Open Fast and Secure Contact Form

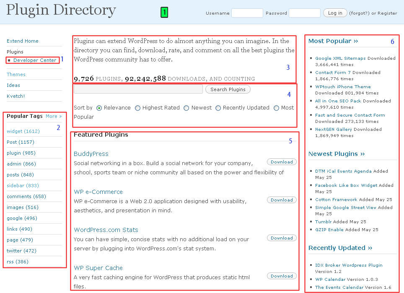click(350, 115)
